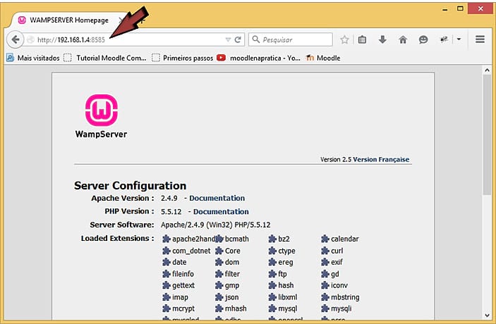The image size is (496, 324).
Task: Click the bcmath extension puzzle icon
Action: pyautogui.click(x=219, y=239)
